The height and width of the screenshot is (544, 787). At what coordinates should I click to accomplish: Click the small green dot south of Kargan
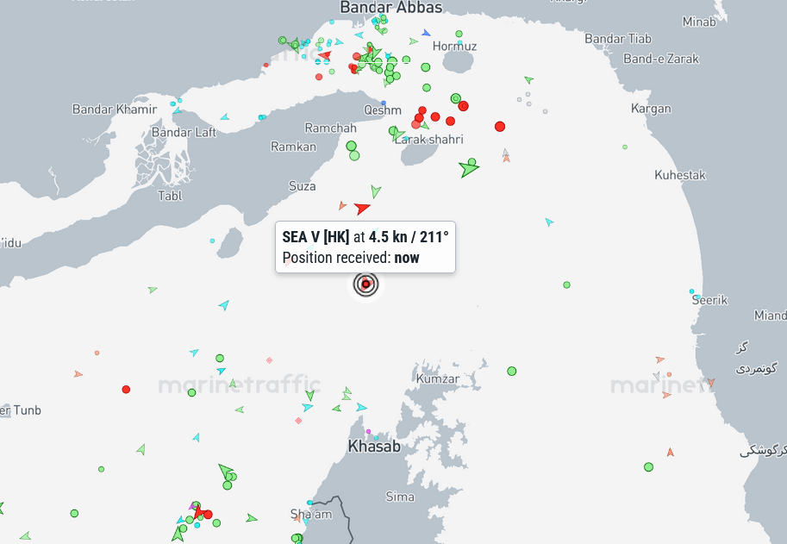click(x=625, y=147)
